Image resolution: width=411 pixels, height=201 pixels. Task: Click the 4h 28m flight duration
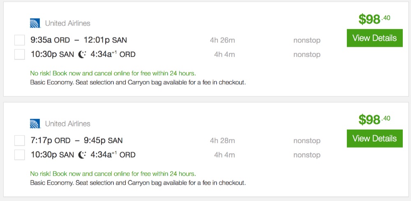point(222,141)
